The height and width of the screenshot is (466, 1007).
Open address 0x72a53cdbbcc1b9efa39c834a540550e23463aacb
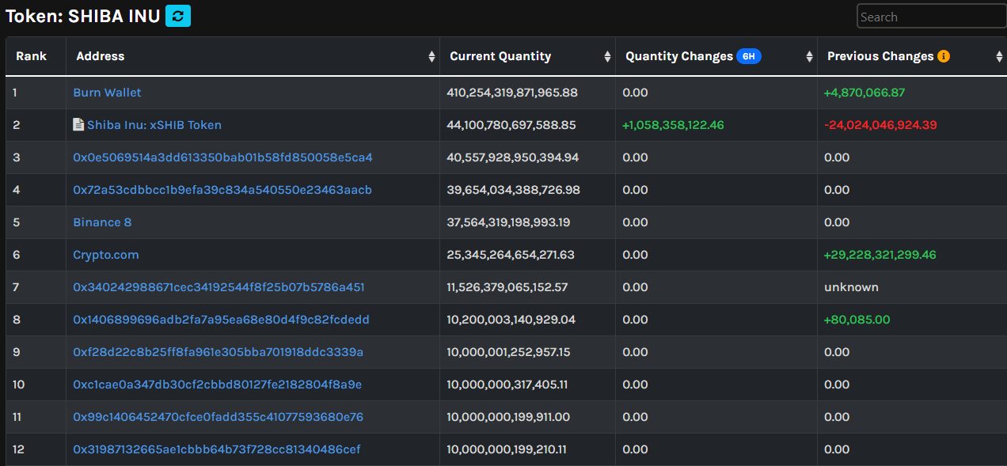click(222, 190)
